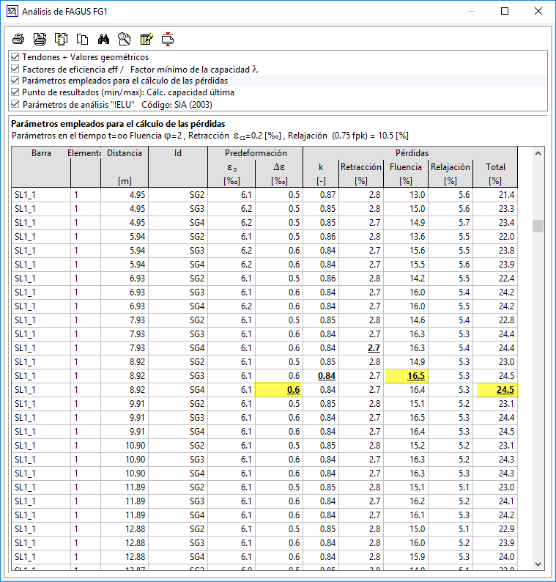Click the Distancia column header
The height and width of the screenshot is (582, 556).
[x=125, y=167]
